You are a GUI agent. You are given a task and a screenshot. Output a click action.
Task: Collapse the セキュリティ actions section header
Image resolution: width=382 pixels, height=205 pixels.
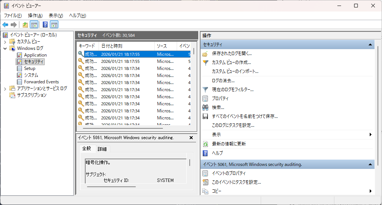tap(370, 45)
